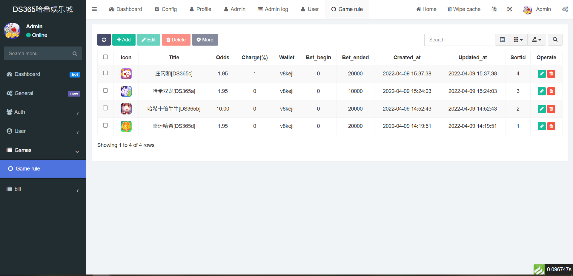Switch to the Admin log tab
The image size is (573, 276).
tap(273, 9)
